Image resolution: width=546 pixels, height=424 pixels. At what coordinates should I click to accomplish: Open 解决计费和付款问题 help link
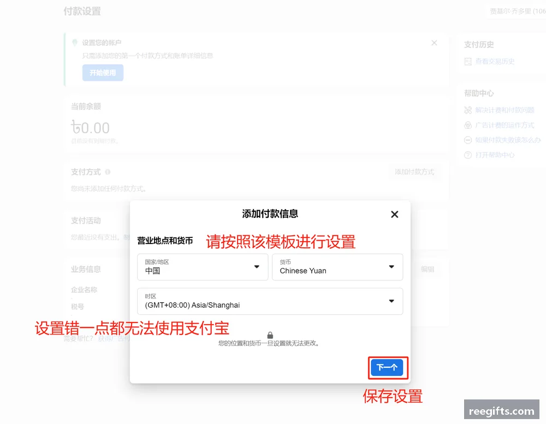point(505,110)
